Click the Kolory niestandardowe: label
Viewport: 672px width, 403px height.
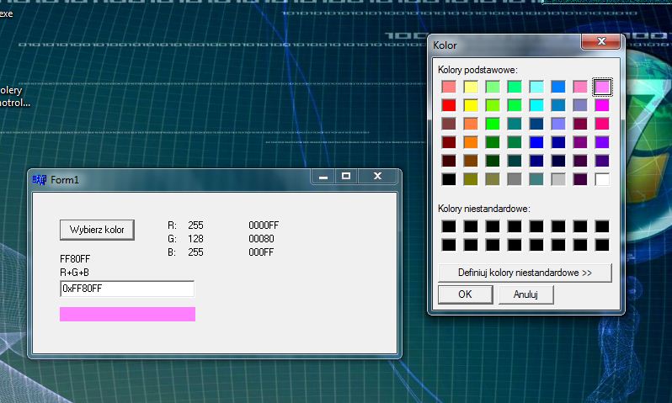coord(484,209)
